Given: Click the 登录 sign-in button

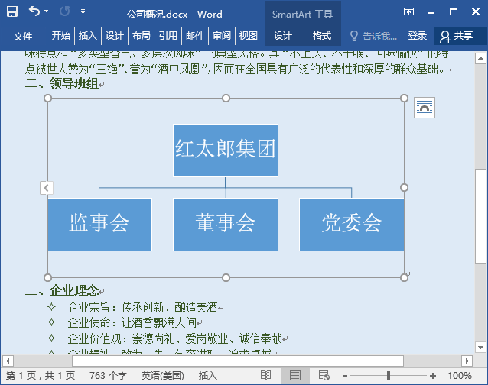Looking at the screenshot, I should 417,36.
